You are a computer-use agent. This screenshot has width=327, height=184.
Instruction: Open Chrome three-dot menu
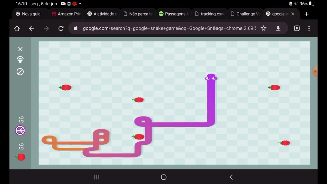click(309, 28)
